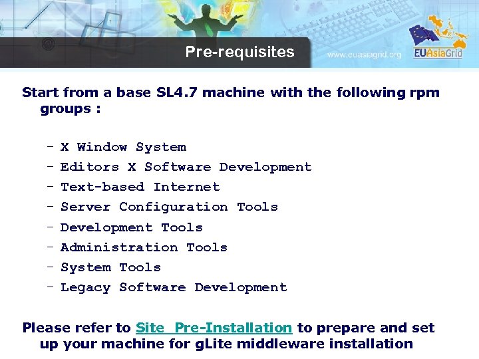Click the 'Administration Tools' list item
Image resolution: width=479 pixels, height=359 pixels.
(x=144, y=247)
